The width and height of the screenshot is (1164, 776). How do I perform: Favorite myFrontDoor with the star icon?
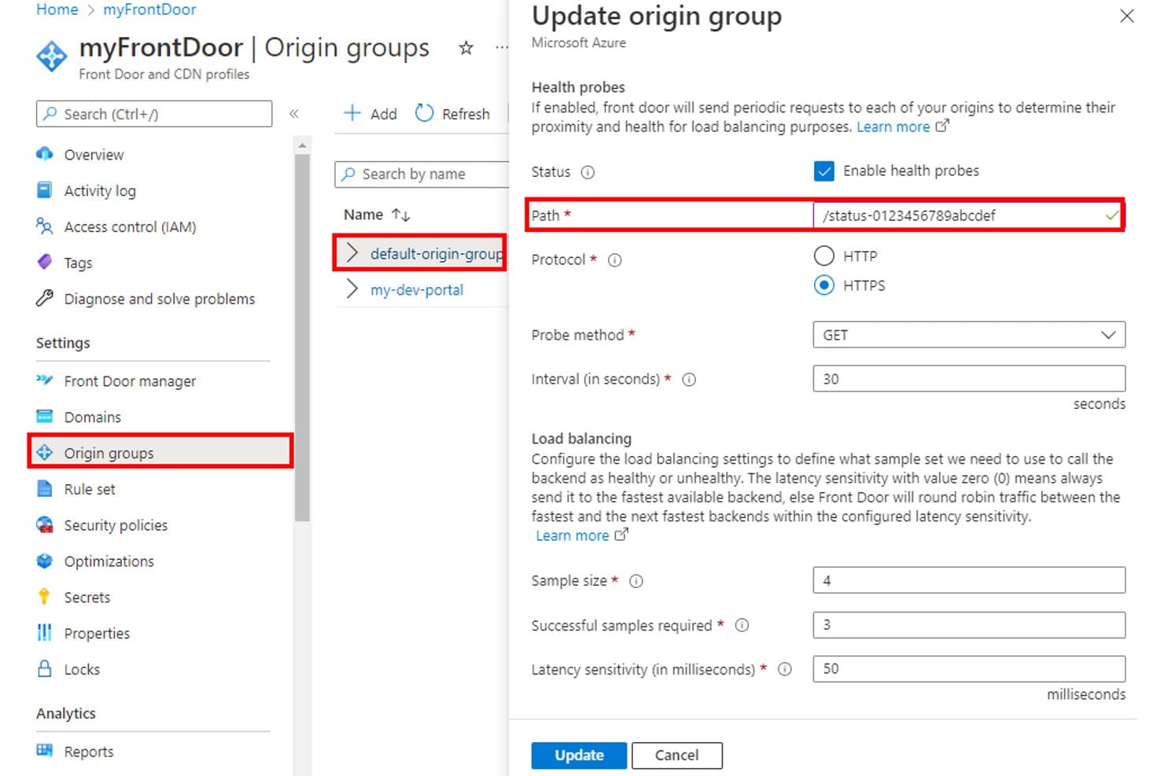tap(466, 49)
